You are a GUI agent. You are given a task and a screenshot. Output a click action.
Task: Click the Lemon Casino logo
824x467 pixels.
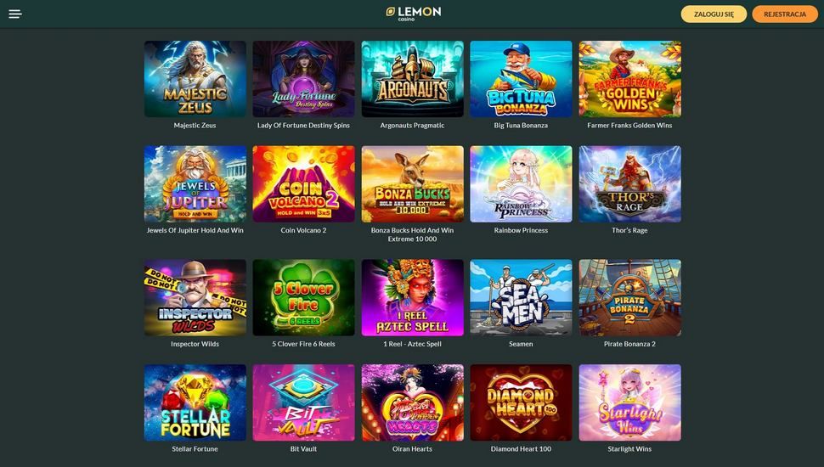coord(413,14)
